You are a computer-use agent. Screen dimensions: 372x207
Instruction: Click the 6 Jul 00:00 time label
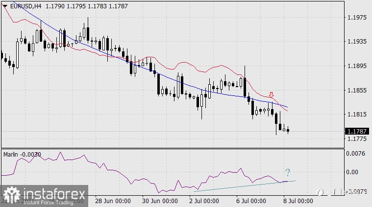pyautogui.click(x=251, y=201)
